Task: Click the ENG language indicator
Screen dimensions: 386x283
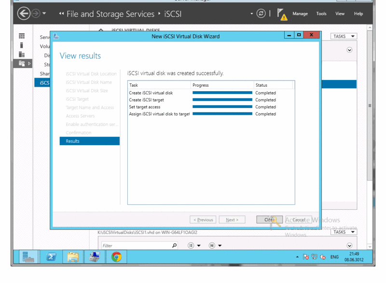Action: pos(334,257)
